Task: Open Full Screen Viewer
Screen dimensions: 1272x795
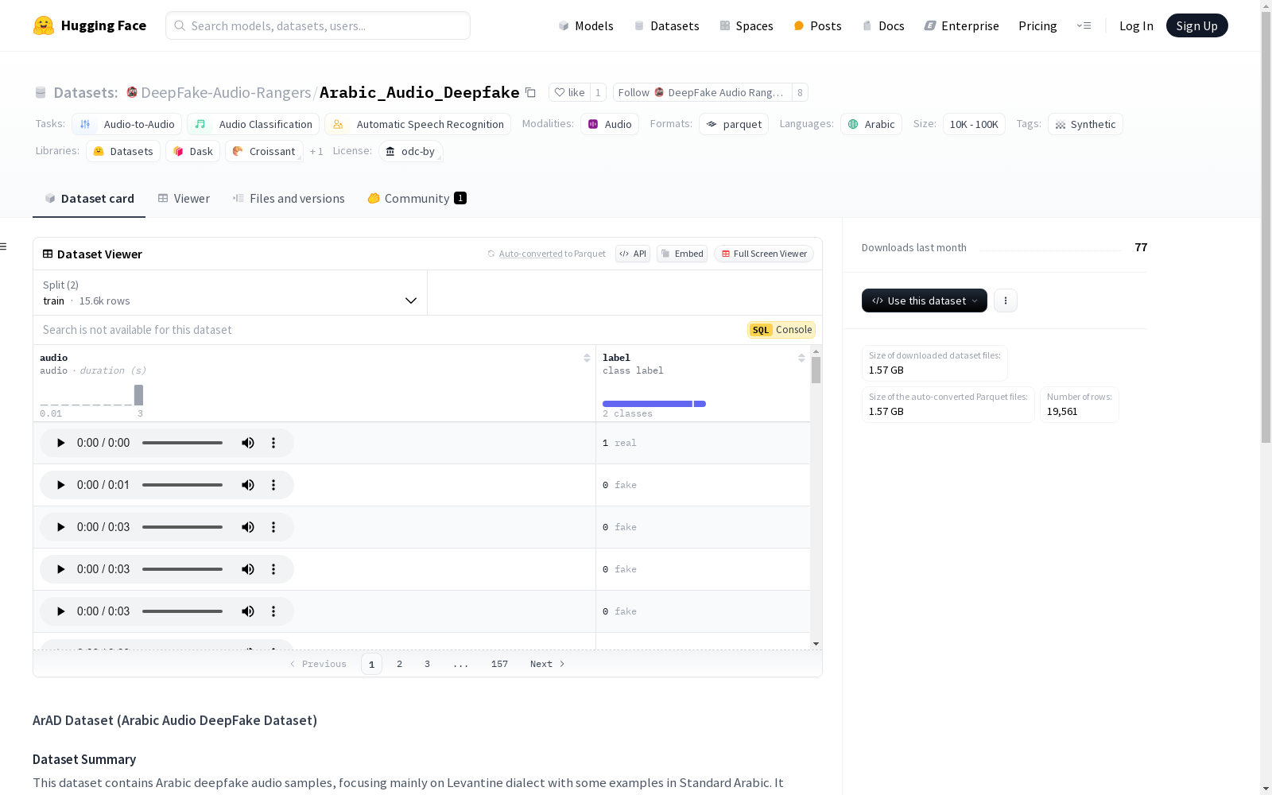Action: point(764,254)
